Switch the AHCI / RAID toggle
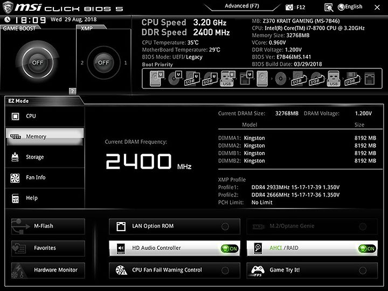The image size is (388, 291). coord(367,248)
